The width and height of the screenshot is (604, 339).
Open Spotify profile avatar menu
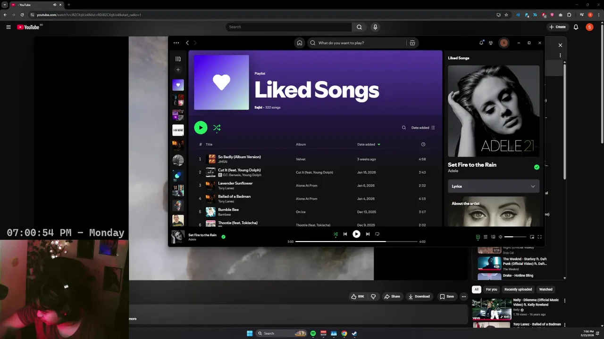click(x=504, y=43)
